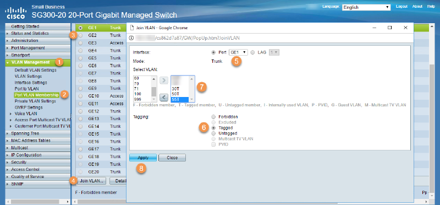Select VLAN 30T in selected list

[180, 88]
